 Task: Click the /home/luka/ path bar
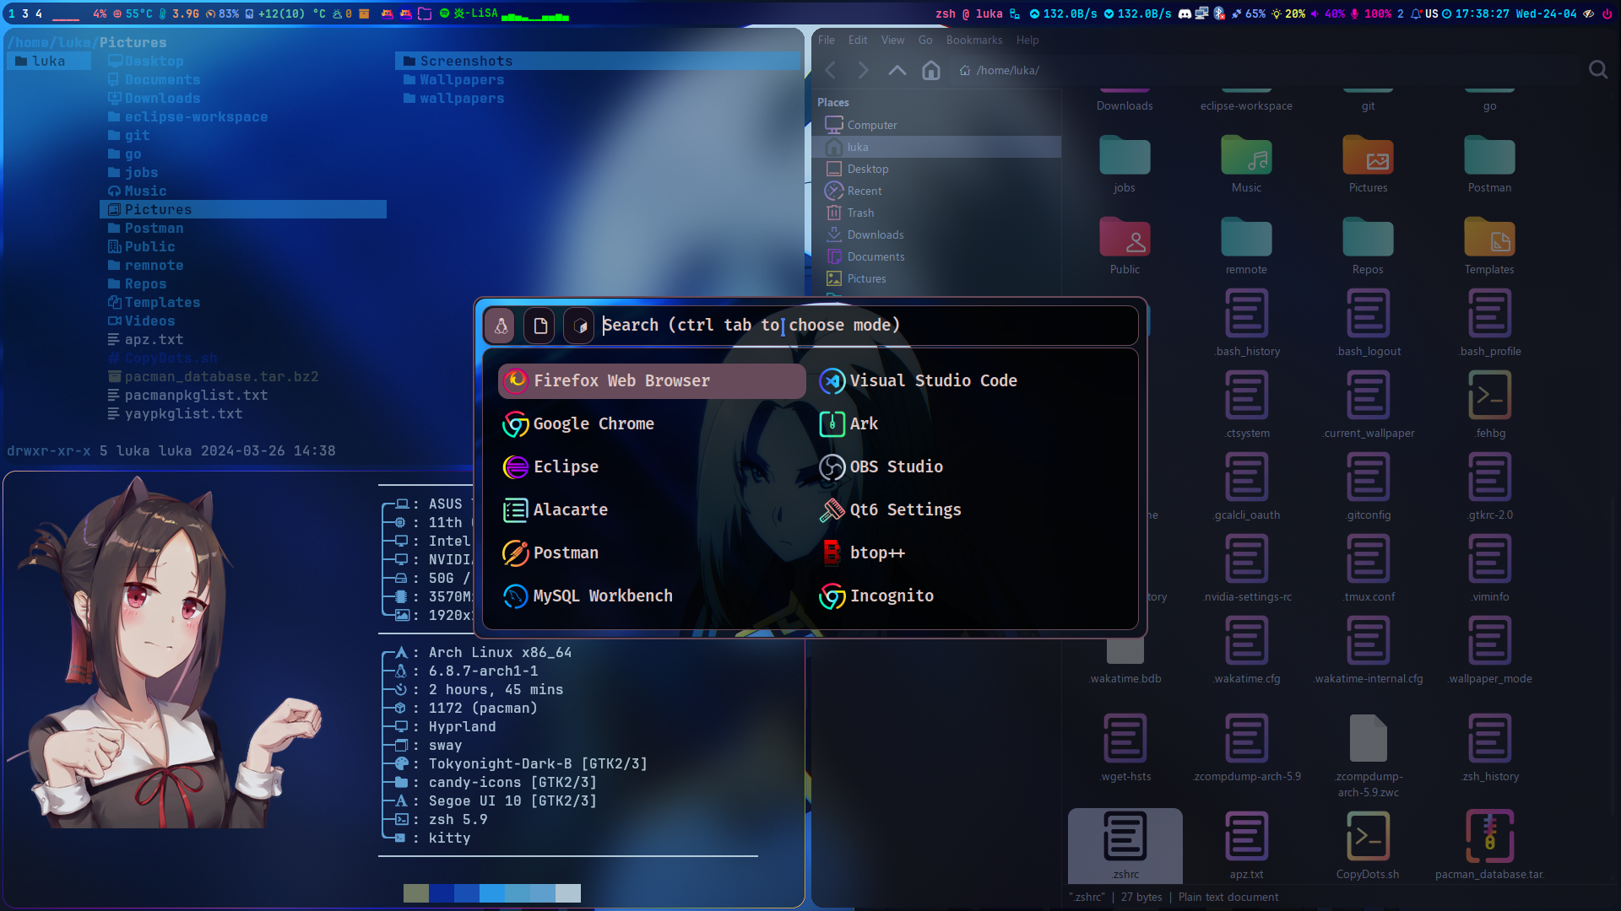tap(1266, 70)
